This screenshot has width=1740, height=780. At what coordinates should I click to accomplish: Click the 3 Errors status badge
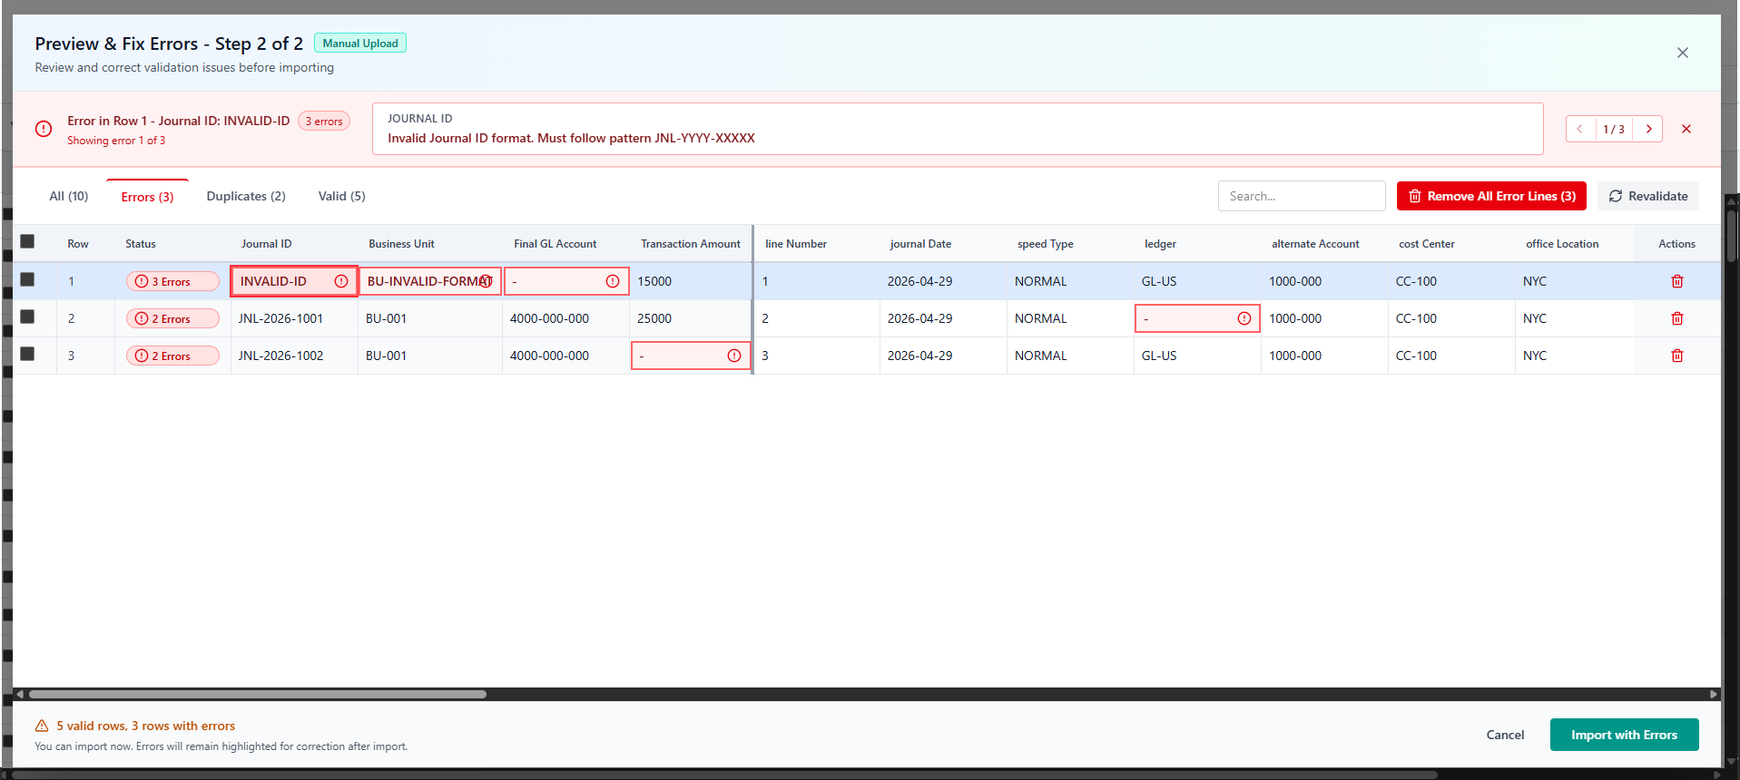172,281
